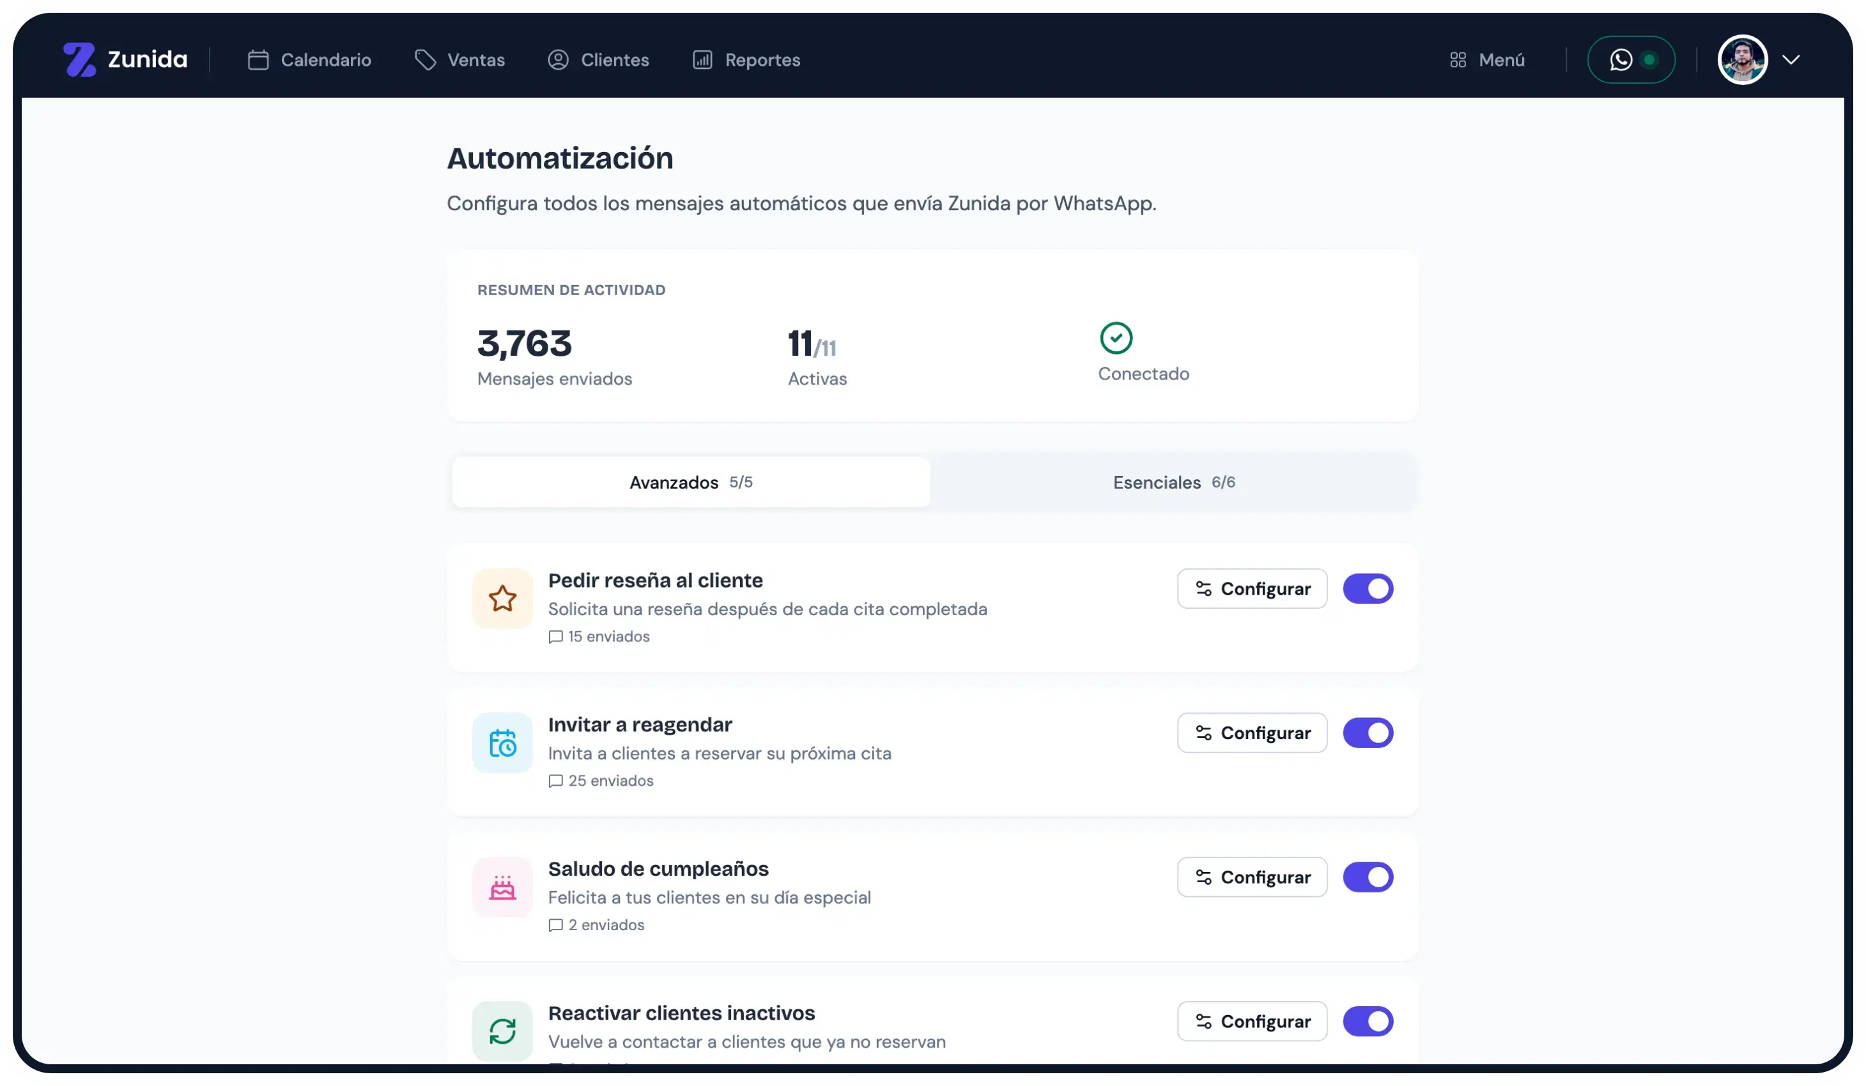Click the Automatización page heading
This screenshot has width=1866, height=1086.
pos(560,158)
